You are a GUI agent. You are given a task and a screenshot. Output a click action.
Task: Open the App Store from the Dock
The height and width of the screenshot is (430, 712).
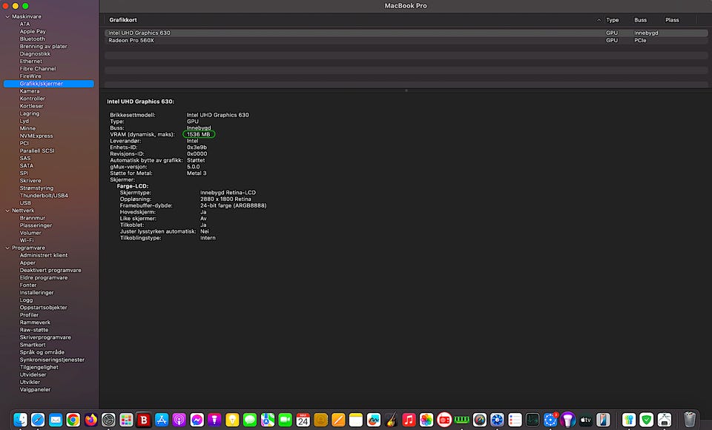[162, 420]
